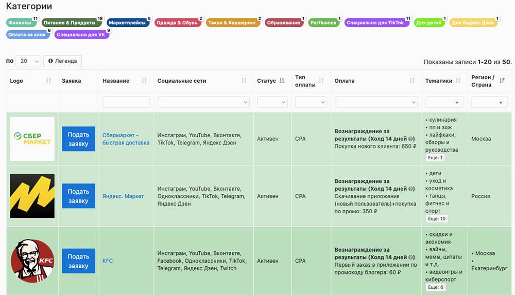
Task: Sort table by Logo column icon
Action: click(x=48, y=81)
